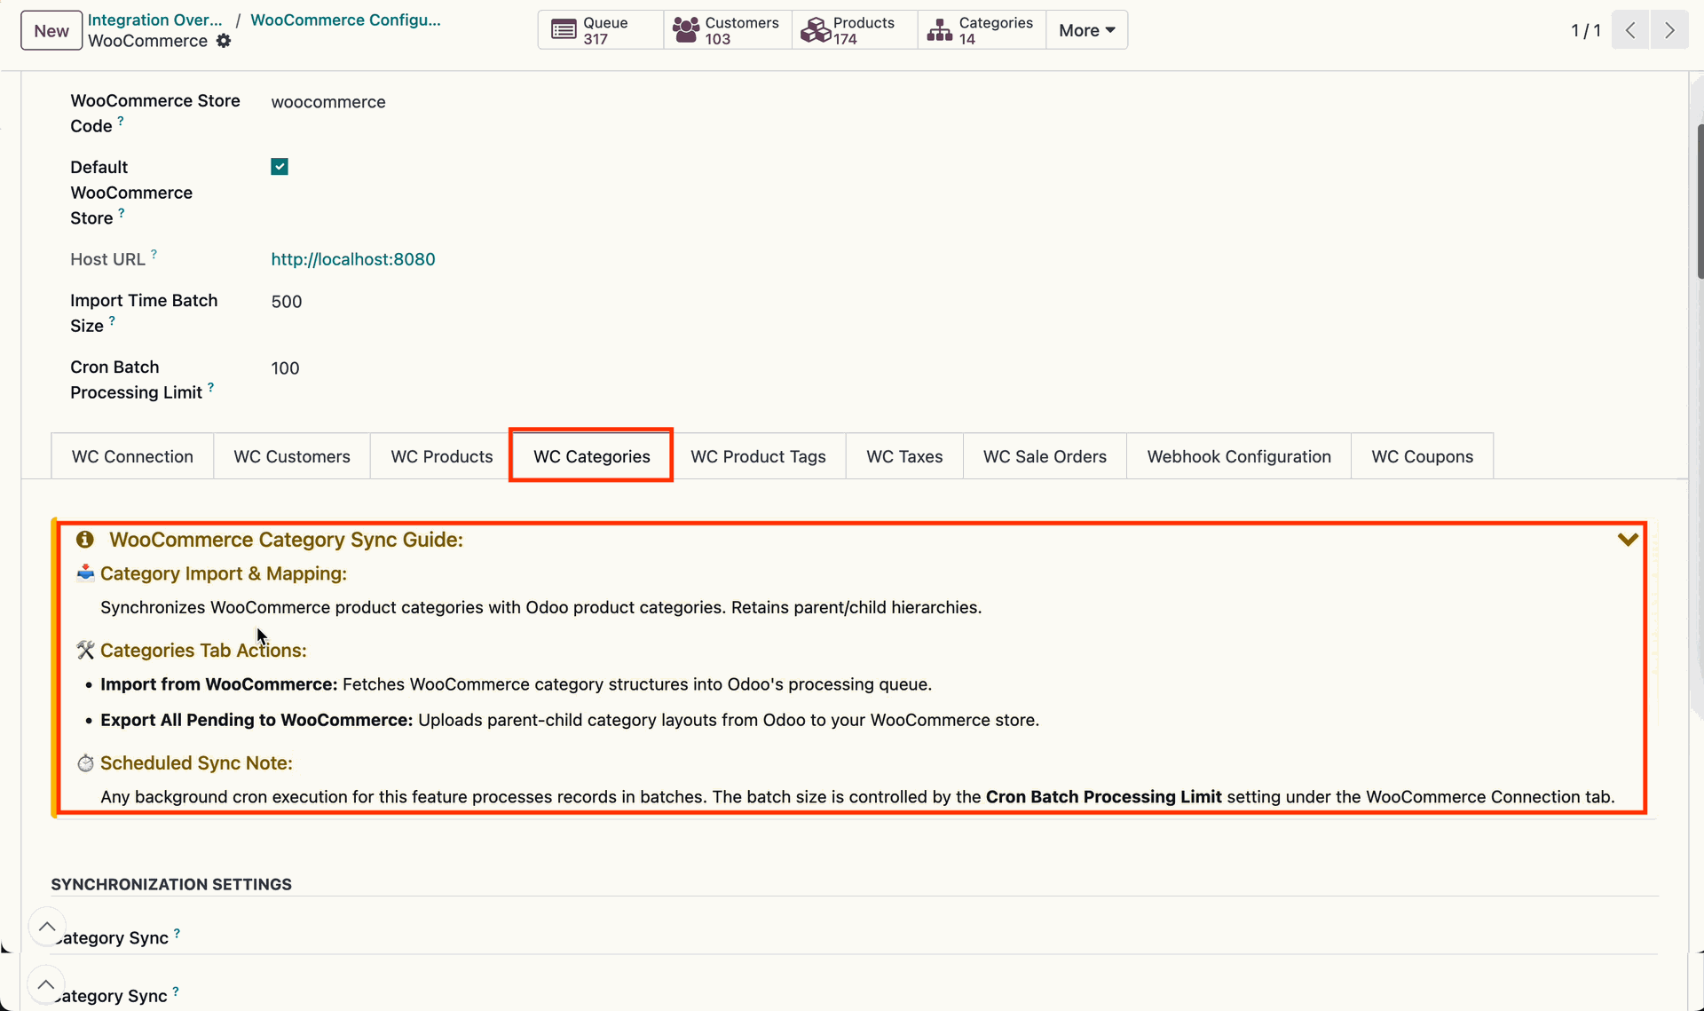Click the Import Time Batch Size value 500
The height and width of the screenshot is (1011, 1704).
(x=287, y=302)
